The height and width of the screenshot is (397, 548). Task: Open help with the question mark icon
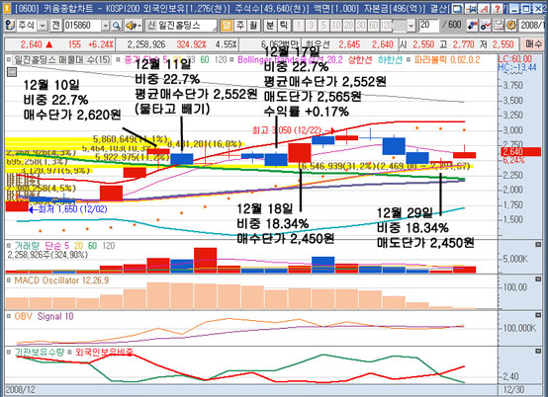(497, 8)
